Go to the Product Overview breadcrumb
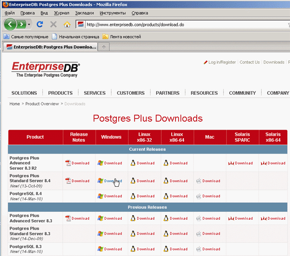 pos(42,104)
